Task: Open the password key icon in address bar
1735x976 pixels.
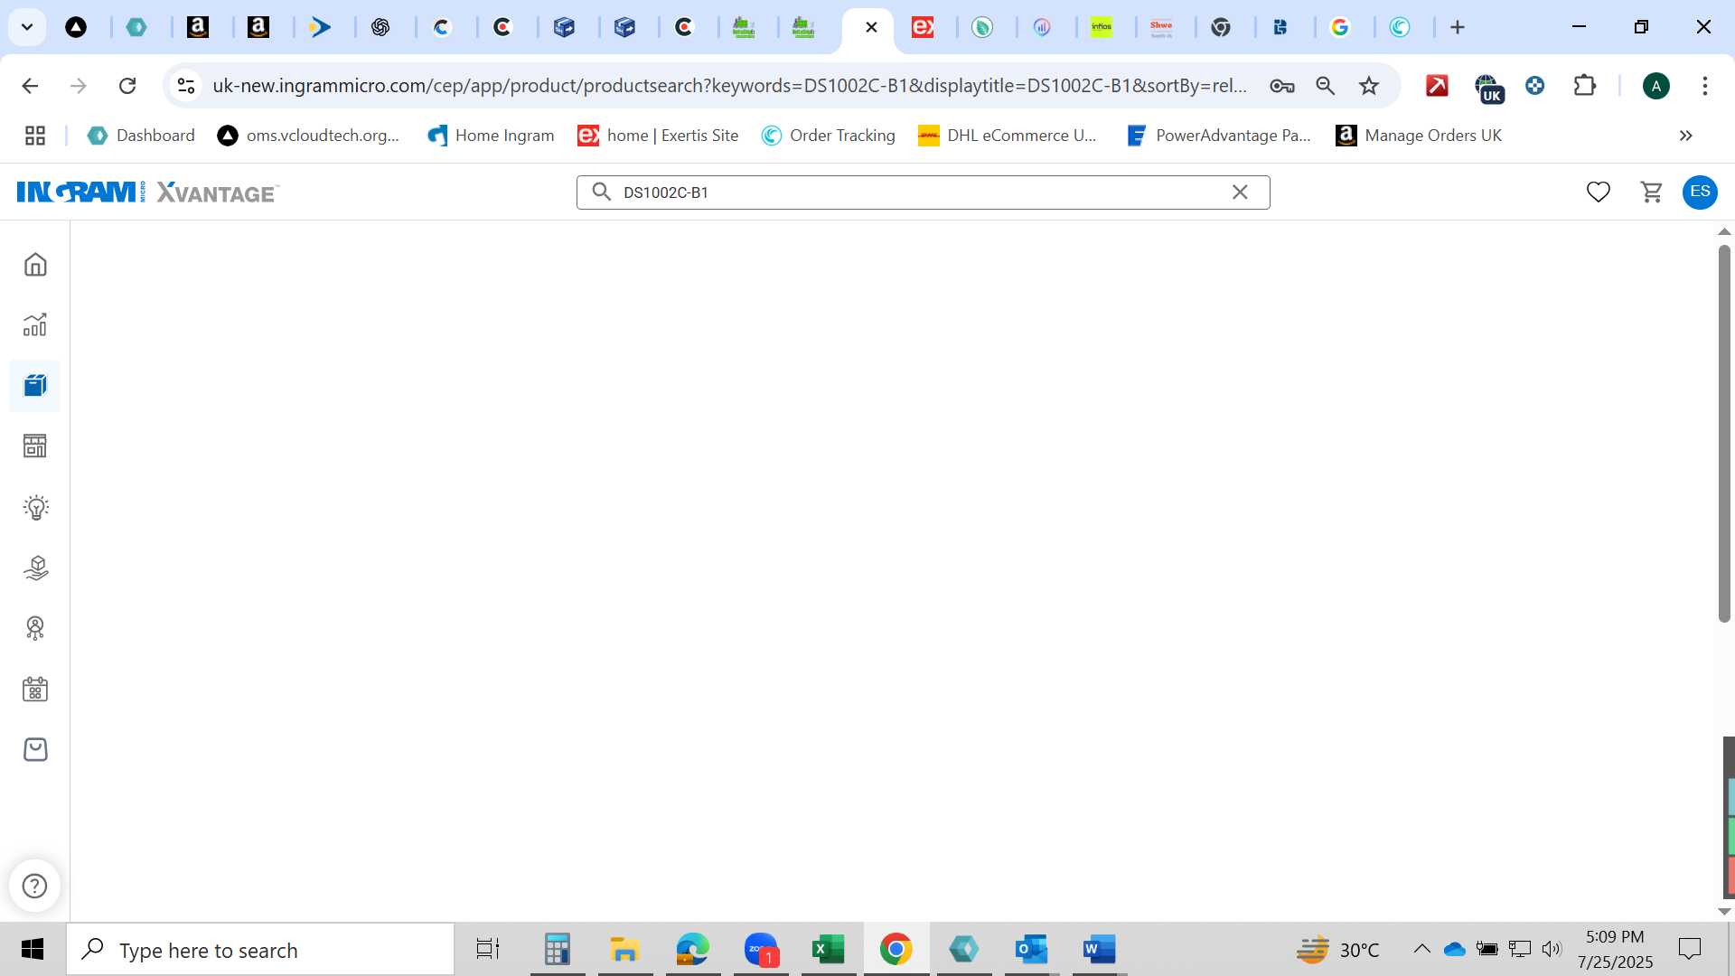Action: tap(1281, 86)
